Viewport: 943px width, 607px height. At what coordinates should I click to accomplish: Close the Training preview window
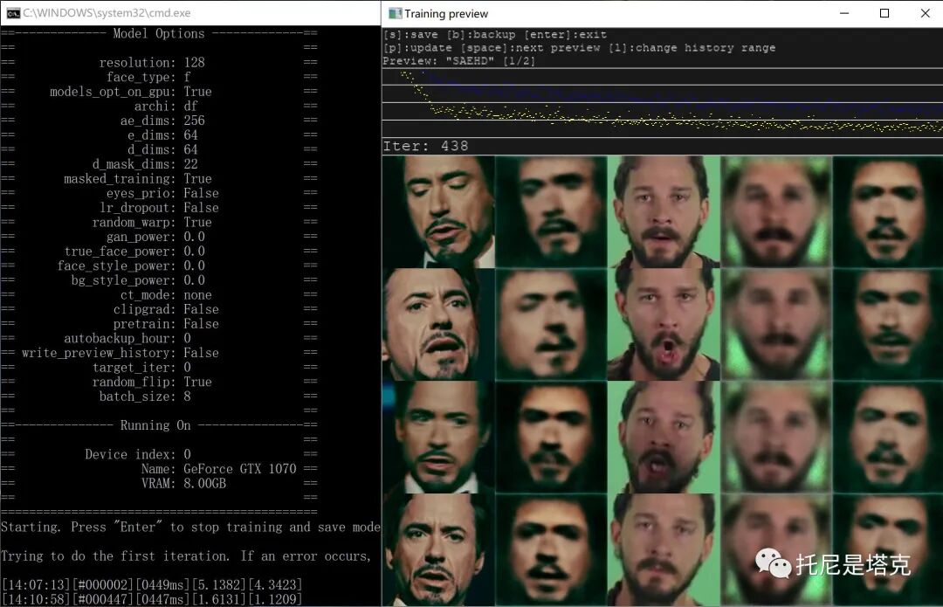925,13
